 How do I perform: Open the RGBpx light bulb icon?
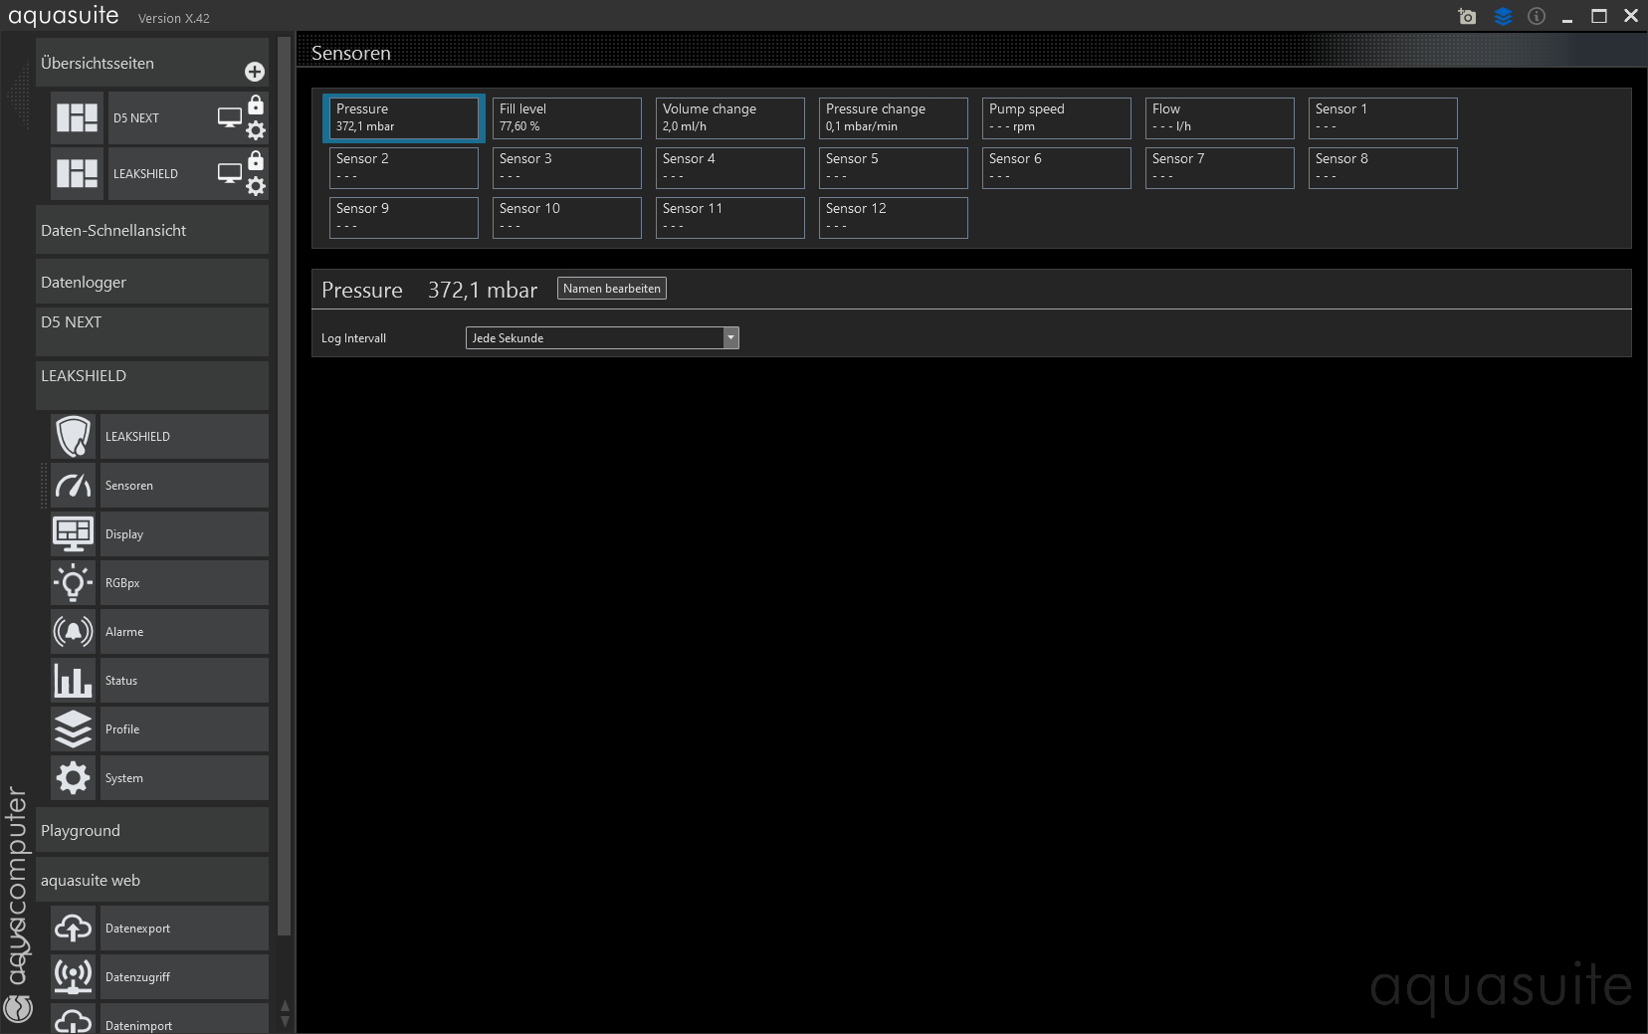74,583
